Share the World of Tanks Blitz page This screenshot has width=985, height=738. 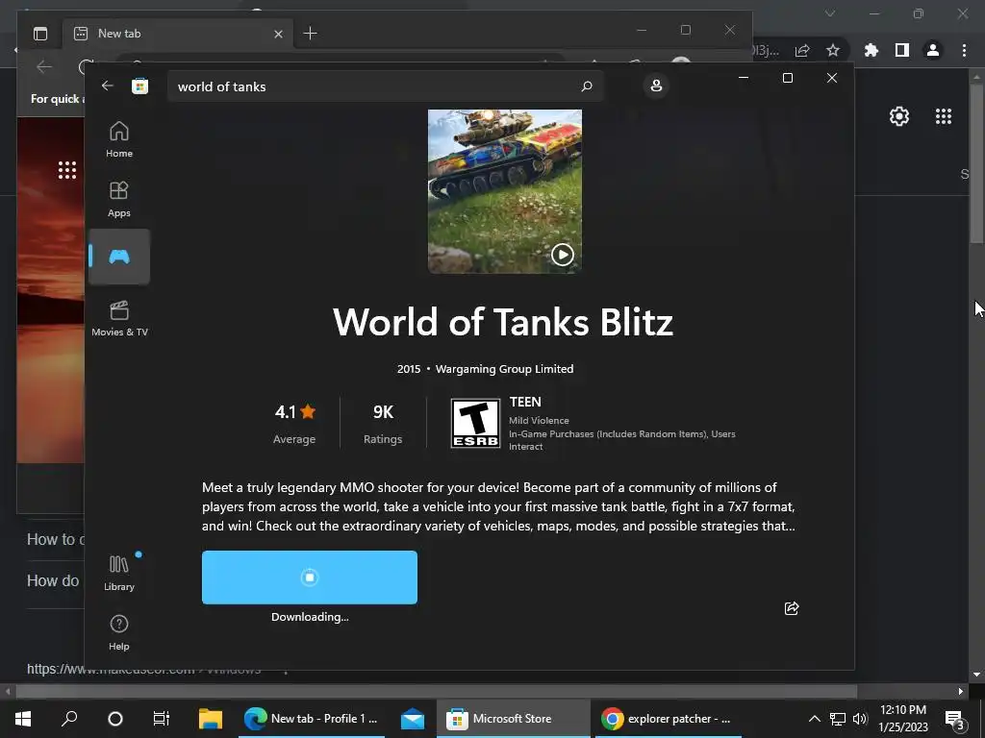click(x=792, y=608)
